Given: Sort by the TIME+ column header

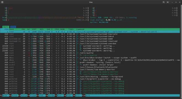Looking at the screenshot, I should tap(71, 29).
